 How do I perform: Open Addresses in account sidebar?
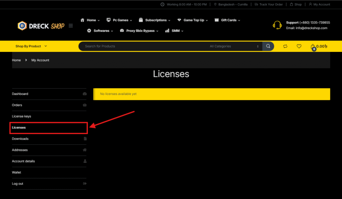tap(49, 150)
